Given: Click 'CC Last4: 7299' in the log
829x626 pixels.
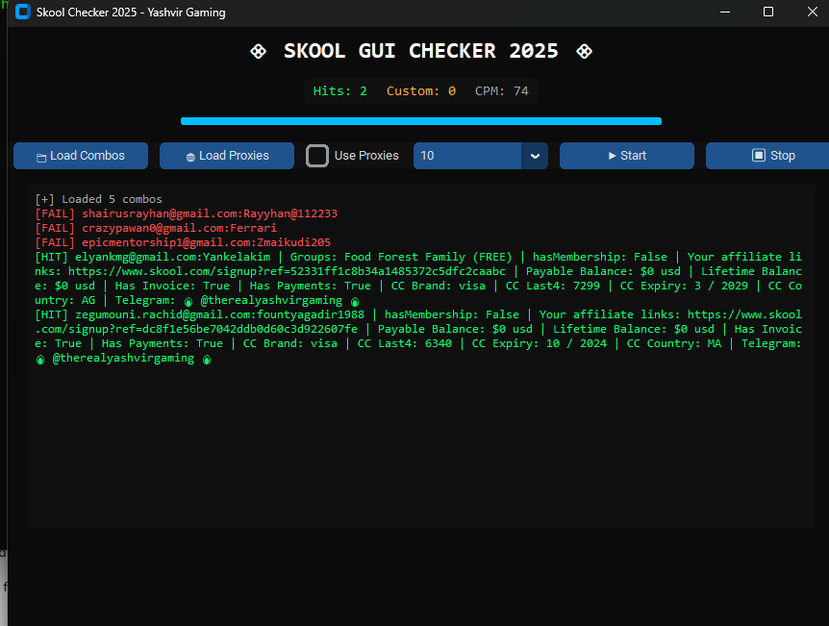Looking at the screenshot, I should point(552,286).
